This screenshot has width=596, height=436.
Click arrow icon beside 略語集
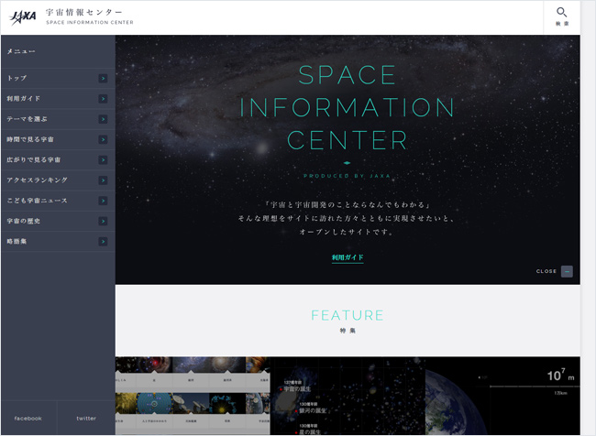(103, 242)
